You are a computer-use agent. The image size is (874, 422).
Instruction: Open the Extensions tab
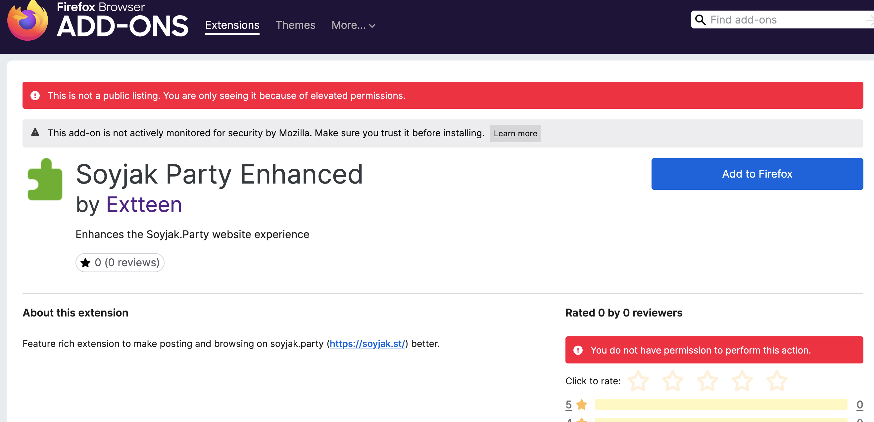[232, 25]
